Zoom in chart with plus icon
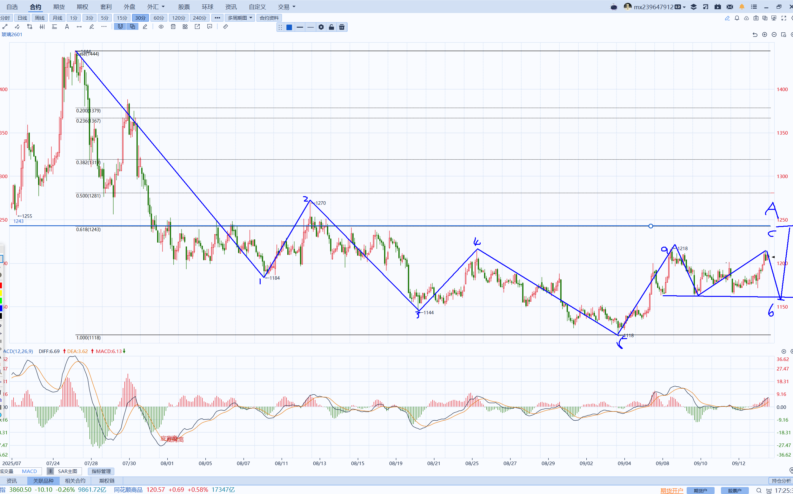 coord(764,35)
